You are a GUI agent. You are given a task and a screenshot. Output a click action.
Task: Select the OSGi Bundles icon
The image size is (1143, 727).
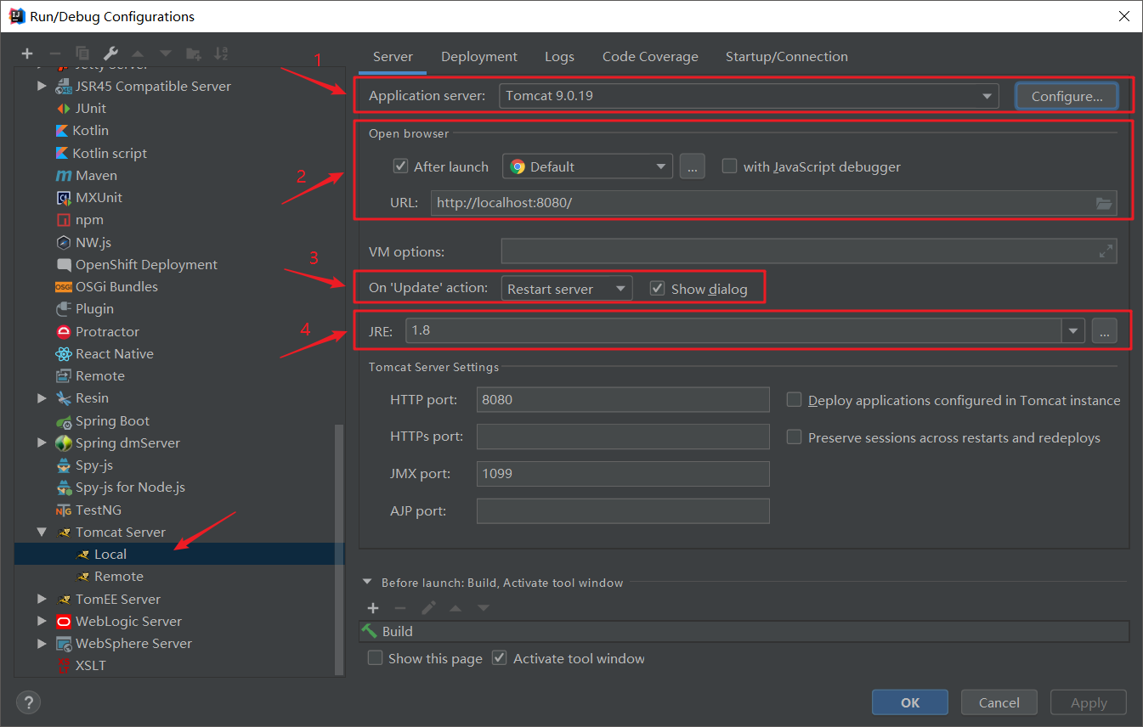pyautogui.click(x=63, y=287)
